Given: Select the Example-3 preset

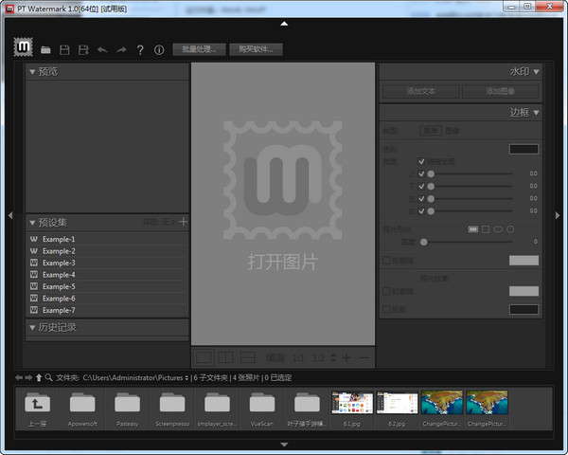Looking at the screenshot, I should [59, 263].
